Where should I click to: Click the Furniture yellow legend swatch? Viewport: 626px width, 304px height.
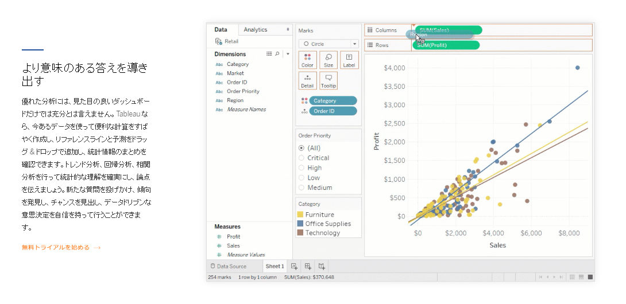coord(300,215)
